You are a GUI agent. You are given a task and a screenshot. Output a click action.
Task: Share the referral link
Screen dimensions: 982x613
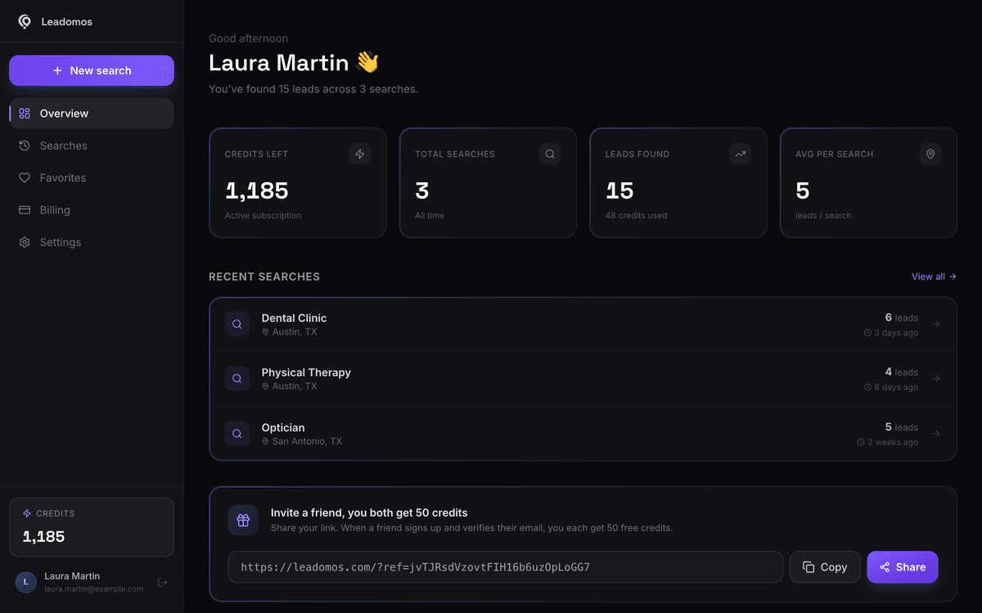pos(903,567)
